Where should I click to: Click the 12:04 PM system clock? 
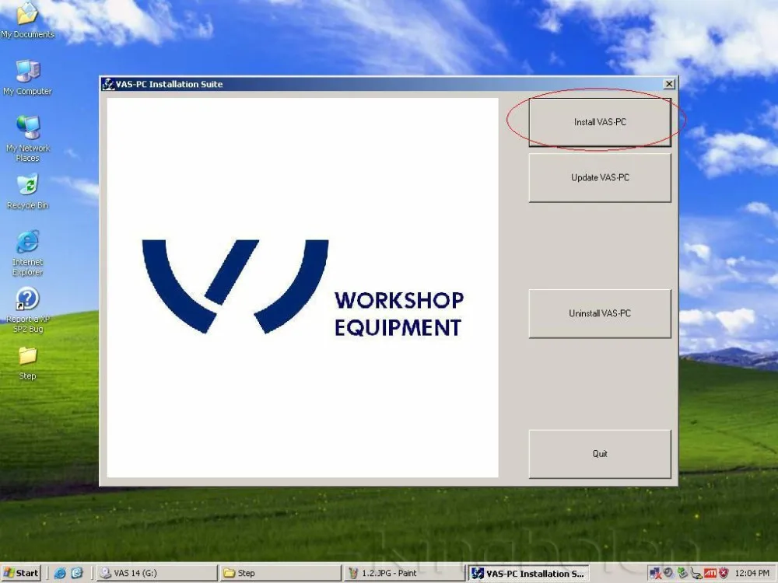(x=752, y=574)
